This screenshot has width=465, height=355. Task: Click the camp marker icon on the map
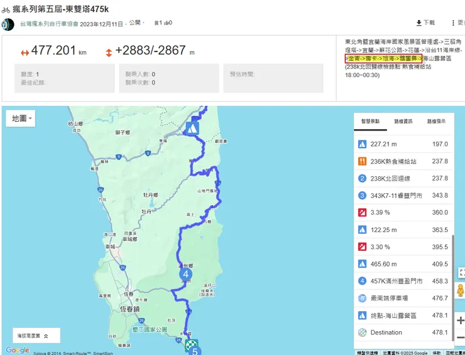(x=192, y=129)
